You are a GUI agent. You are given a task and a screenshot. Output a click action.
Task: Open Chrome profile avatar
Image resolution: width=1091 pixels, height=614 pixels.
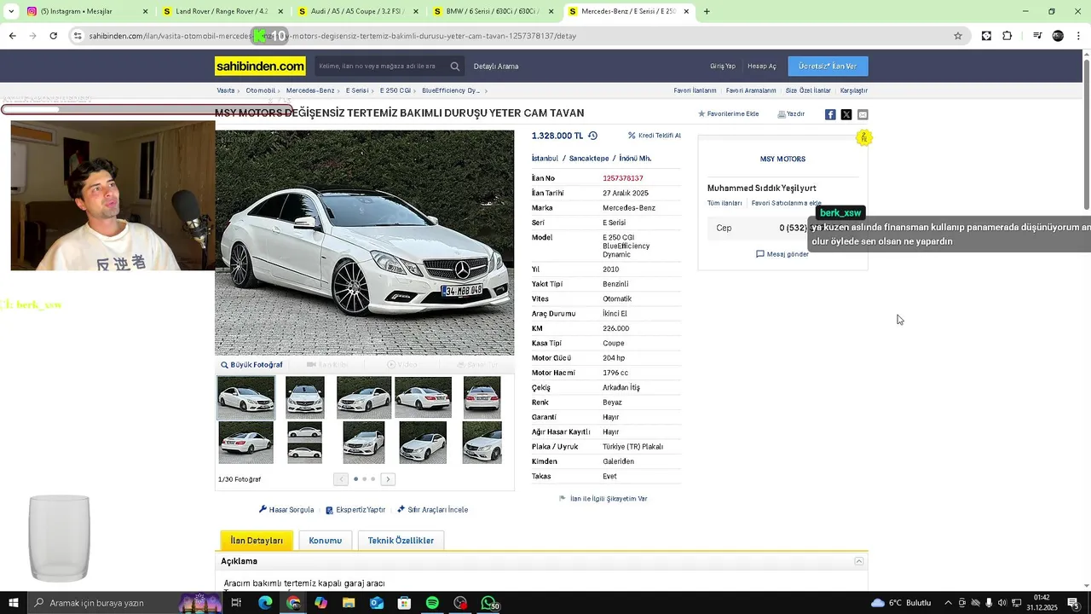tap(1058, 36)
